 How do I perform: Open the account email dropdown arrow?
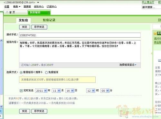38,2
